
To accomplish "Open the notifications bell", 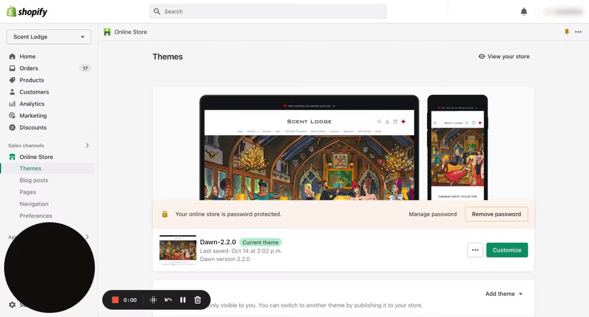I will [x=524, y=11].
